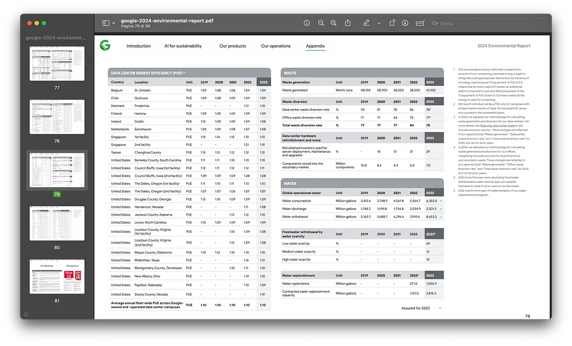Click the Water replenished row label
Image resolution: width=572 pixels, height=346 pixels.
point(295,284)
